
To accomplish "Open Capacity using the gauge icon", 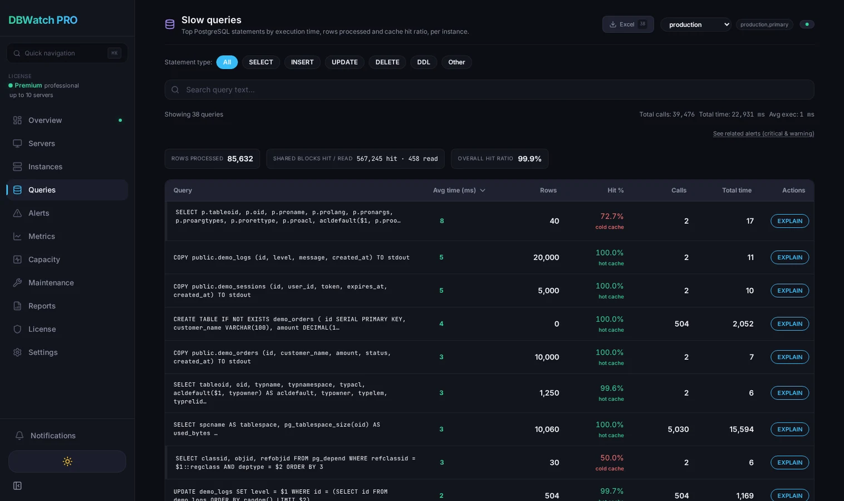I will tap(17, 259).
